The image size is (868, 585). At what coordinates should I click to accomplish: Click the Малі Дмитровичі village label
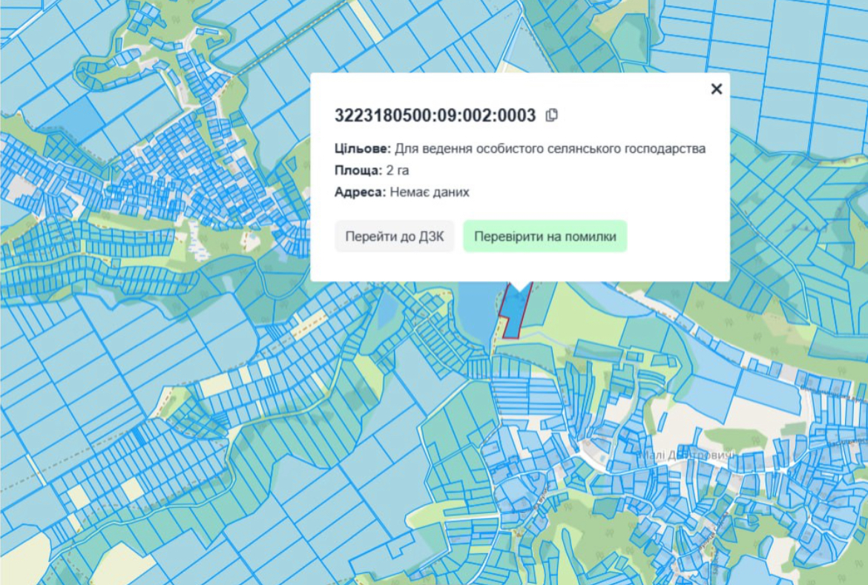(688, 455)
